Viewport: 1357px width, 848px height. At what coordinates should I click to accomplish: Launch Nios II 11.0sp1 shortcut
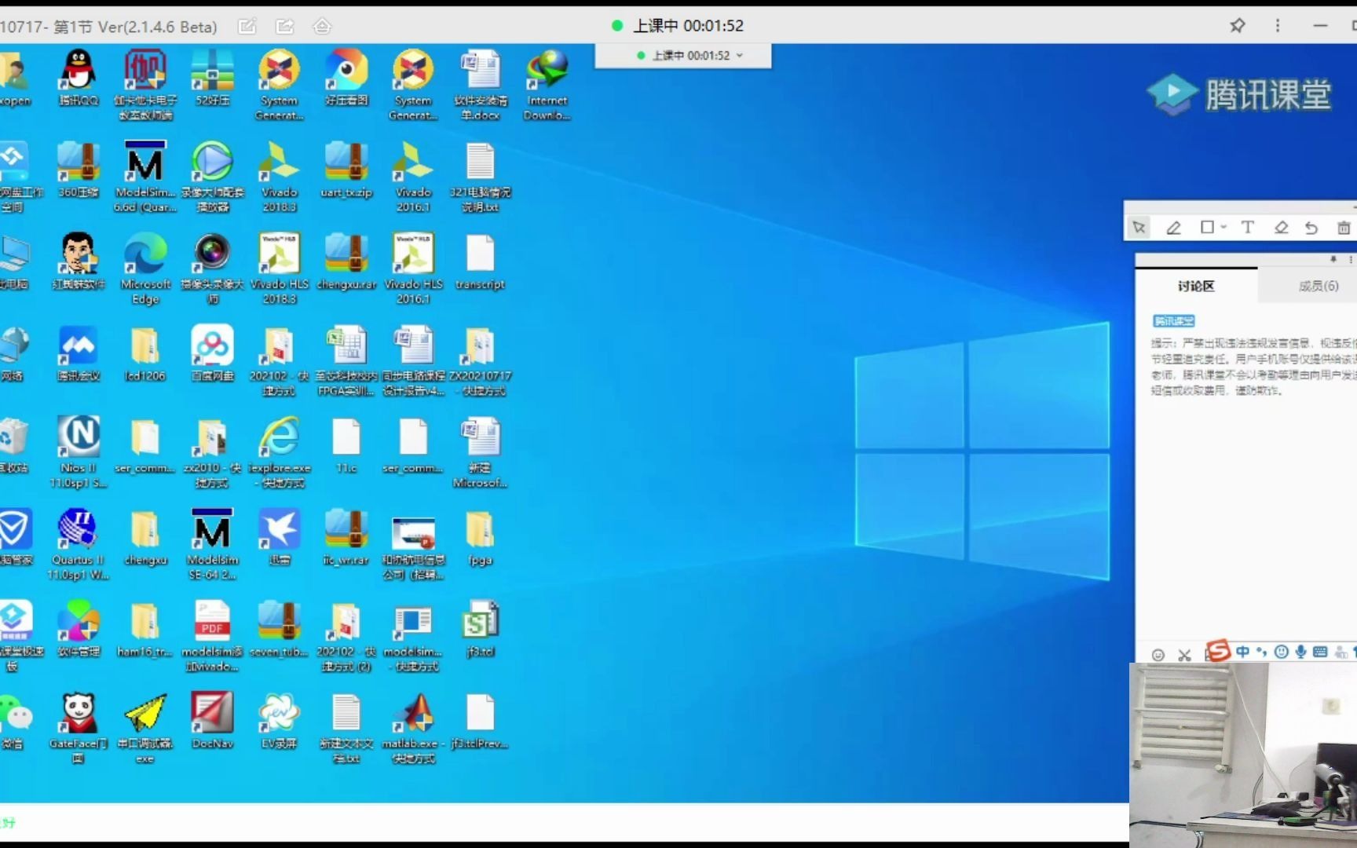pos(79,452)
